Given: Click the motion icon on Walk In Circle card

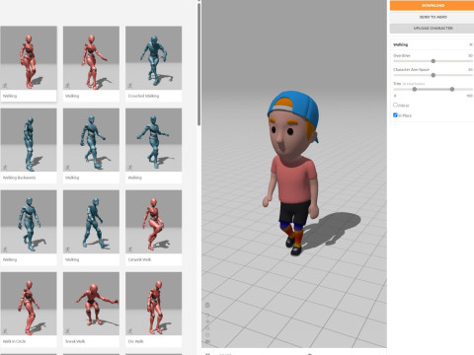Looking at the screenshot, I should (5, 331).
